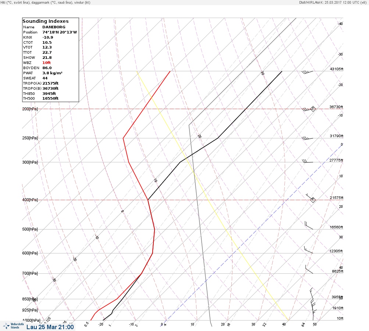The image size is (369, 331).
Task: Click the SWEAT value 44
Action: click(x=45, y=78)
